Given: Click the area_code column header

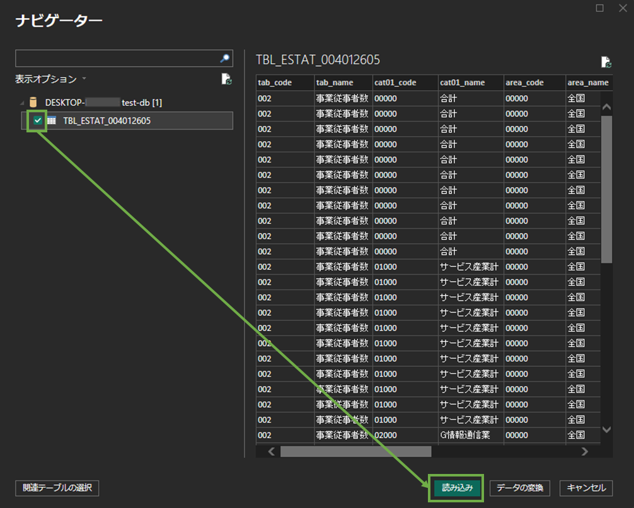Looking at the screenshot, I should click(534, 83).
